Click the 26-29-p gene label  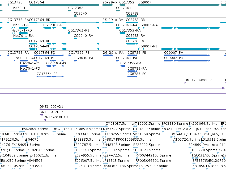tap(109, 2)
